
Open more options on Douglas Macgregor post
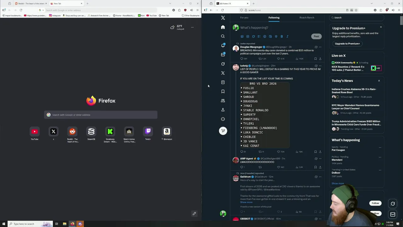click(x=320, y=47)
